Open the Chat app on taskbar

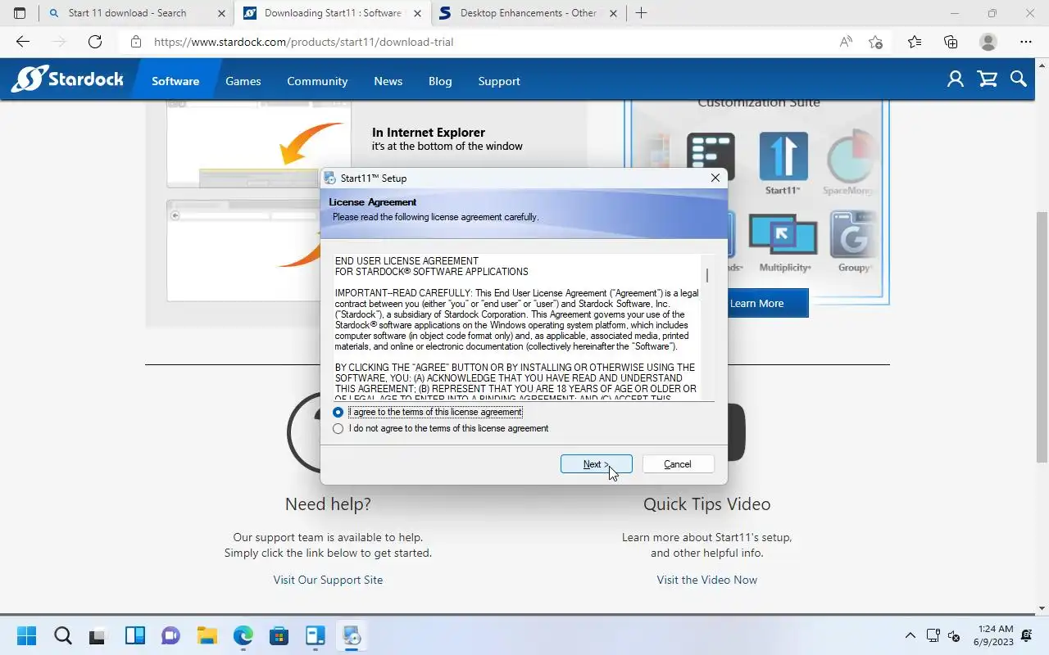pyautogui.click(x=170, y=636)
